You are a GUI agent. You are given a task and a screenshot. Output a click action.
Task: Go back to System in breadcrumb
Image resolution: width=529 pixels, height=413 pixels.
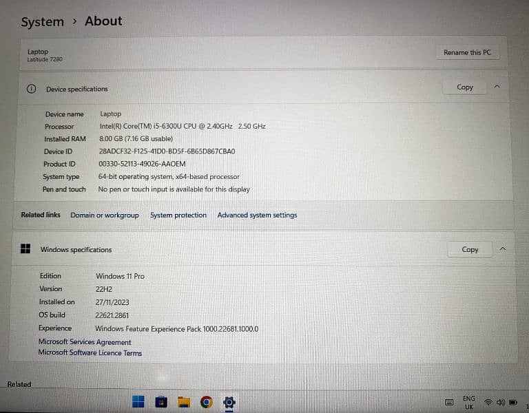tap(42, 22)
